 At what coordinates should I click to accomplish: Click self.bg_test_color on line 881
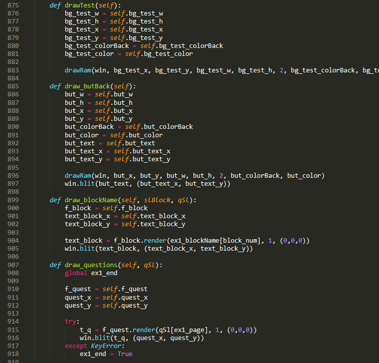(159, 54)
